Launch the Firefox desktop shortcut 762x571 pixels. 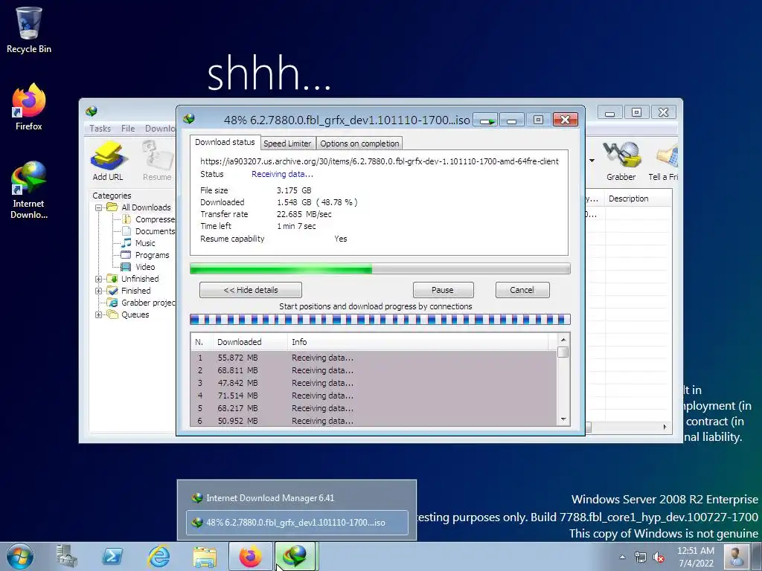[x=29, y=107]
